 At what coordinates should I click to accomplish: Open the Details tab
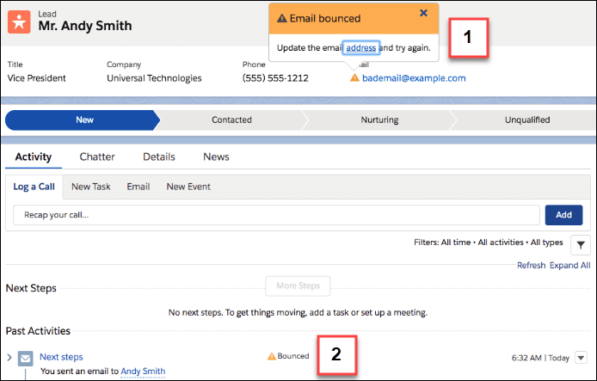click(x=158, y=157)
